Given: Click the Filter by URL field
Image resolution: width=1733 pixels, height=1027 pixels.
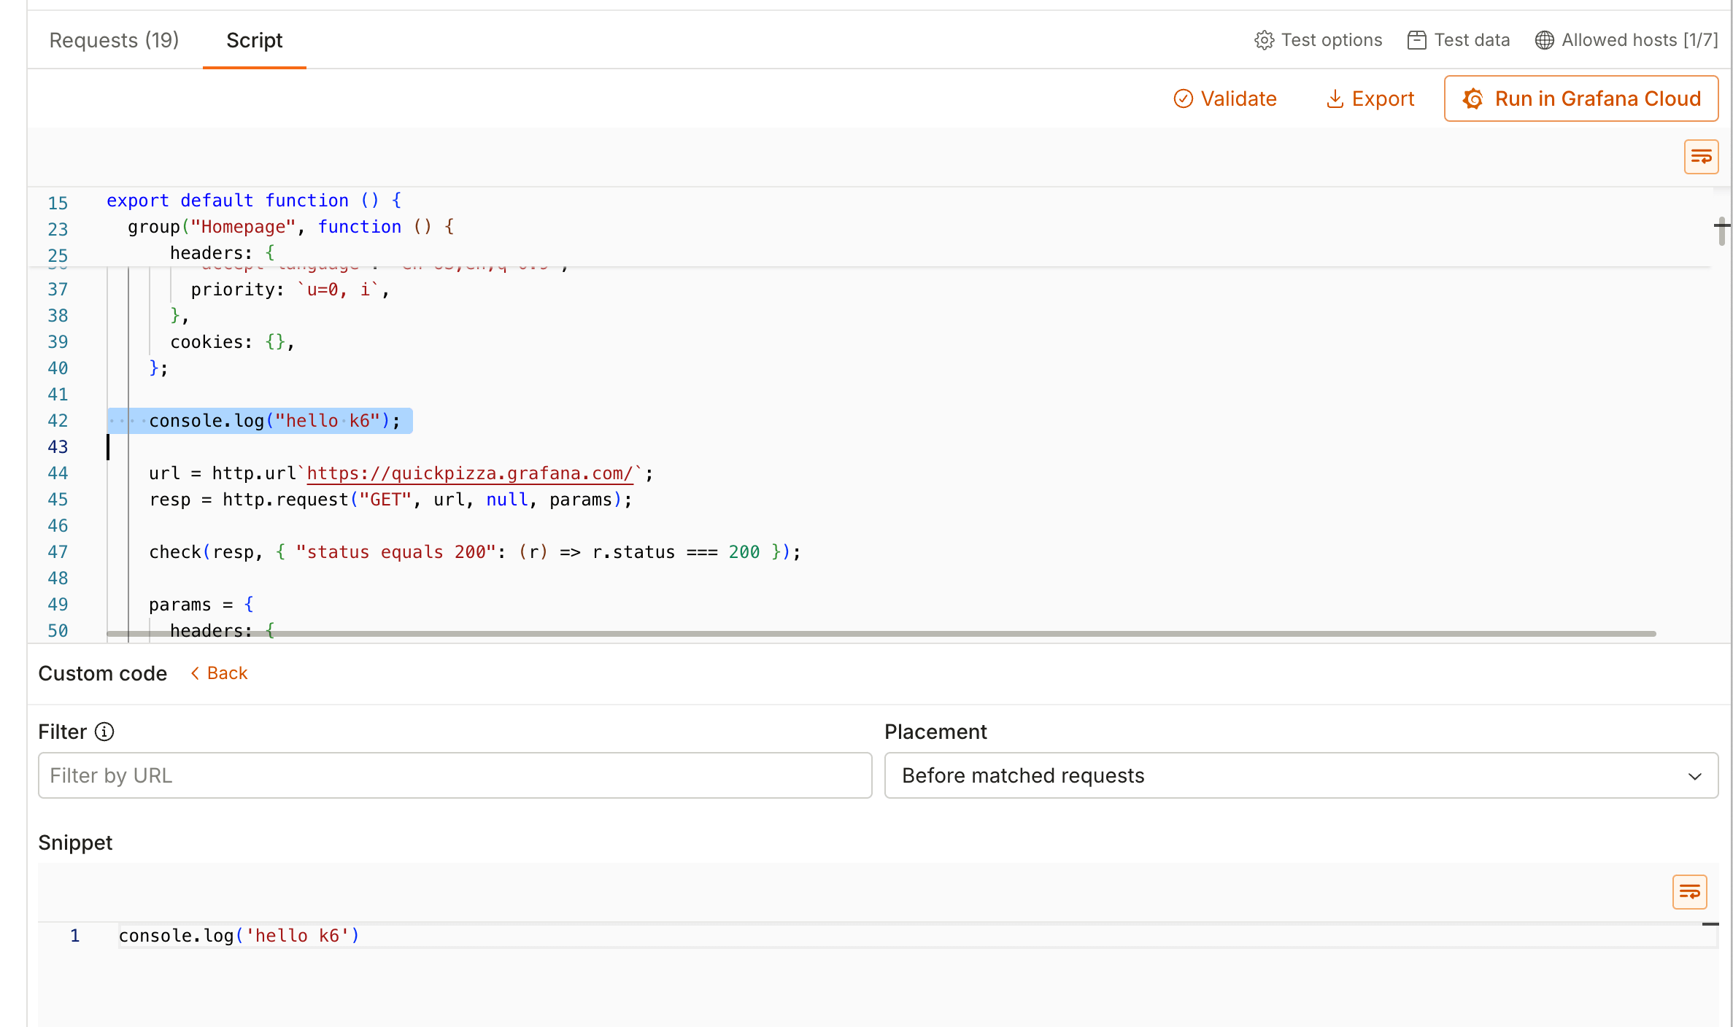Looking at the screenshot, I should click(x=455, y=775).
